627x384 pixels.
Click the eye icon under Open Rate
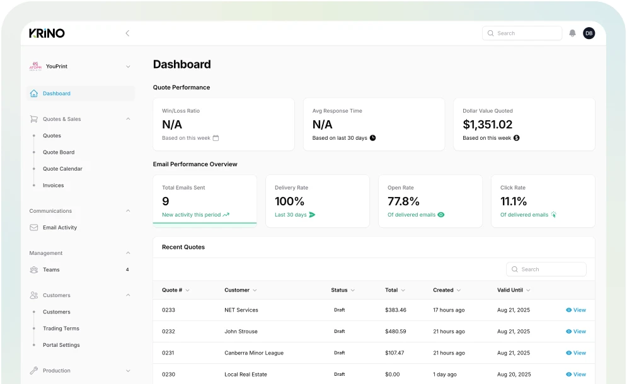[x=441, y=215]
